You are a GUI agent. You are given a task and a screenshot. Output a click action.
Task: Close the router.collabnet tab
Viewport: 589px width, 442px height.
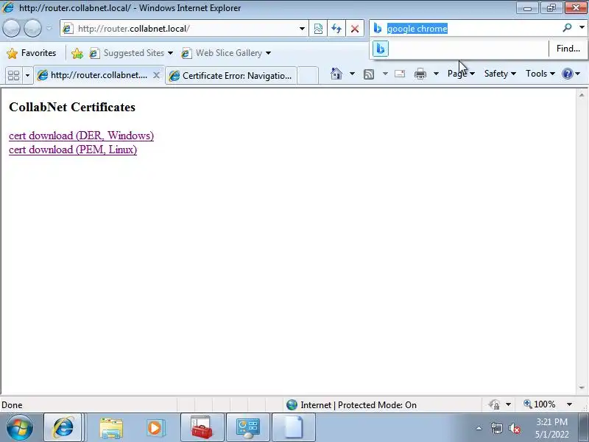click(157, 75)
